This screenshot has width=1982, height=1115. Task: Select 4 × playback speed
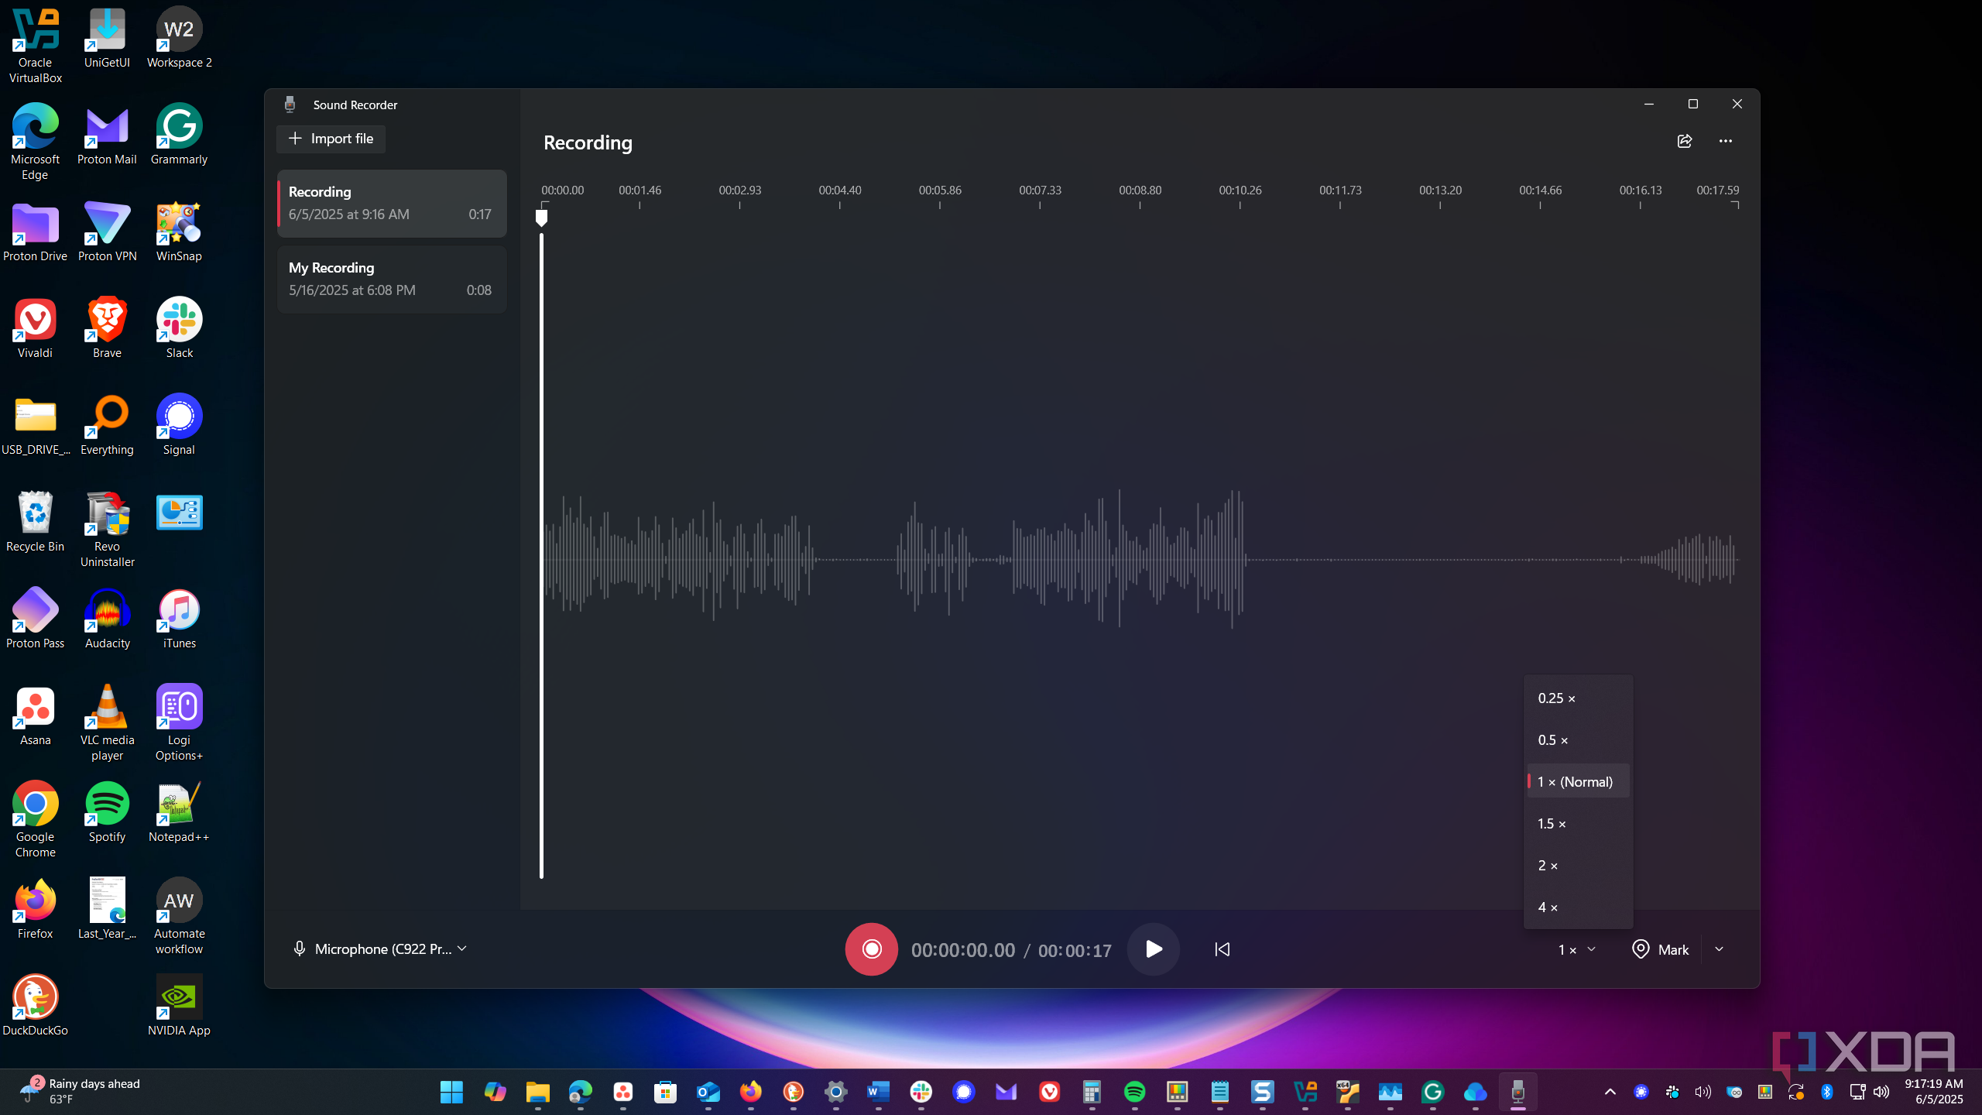(1578, 907)
